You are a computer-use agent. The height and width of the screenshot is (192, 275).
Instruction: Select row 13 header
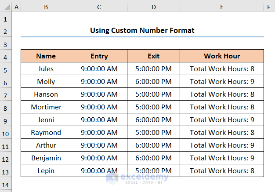[6, 171]
